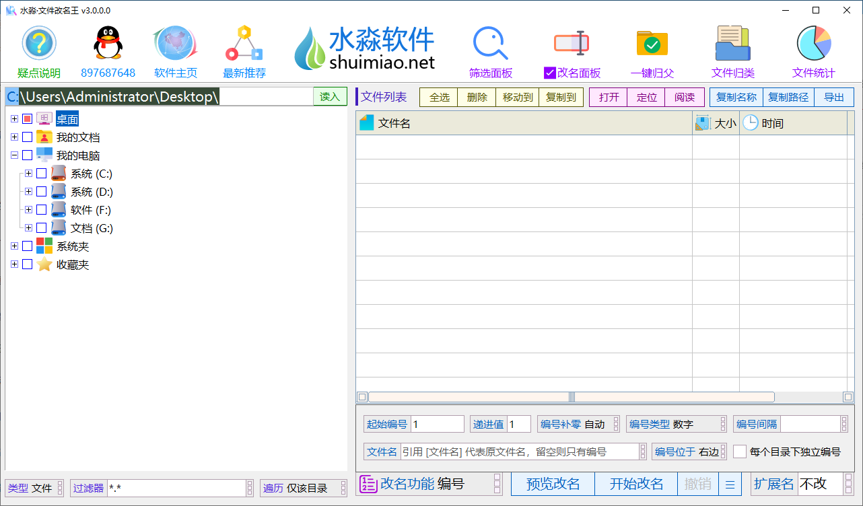Open the 文件归类 folder and document icon
863x506 pixels.
point(732,43)
